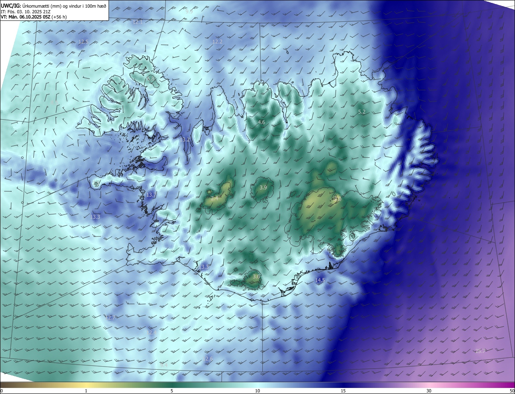Viewport: 515px width, 394px height.
Task: Click the 9.9 value label at the top edge
Action: coord(189,12)
